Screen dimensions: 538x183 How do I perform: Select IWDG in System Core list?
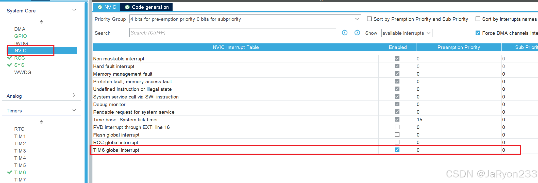pyautogui.click(x=21, y=43)
